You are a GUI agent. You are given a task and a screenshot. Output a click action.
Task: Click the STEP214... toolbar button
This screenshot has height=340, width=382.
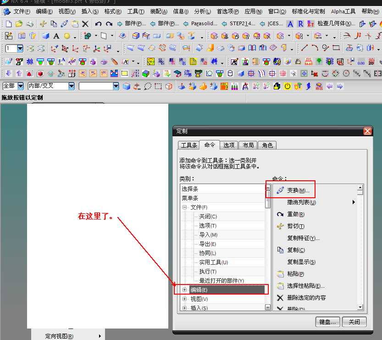[239, 24]
